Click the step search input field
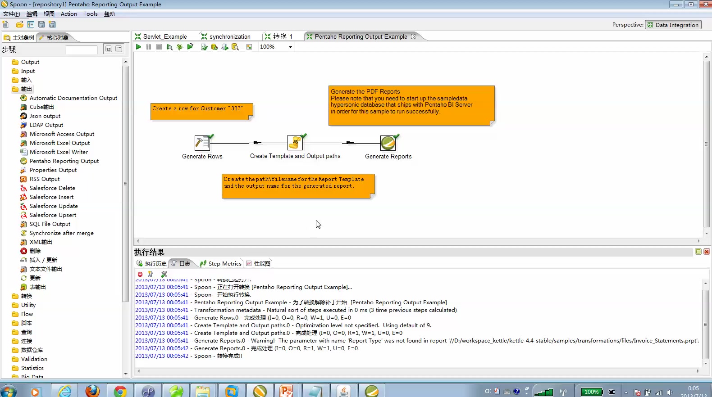Image resolution: width=712 pixels, height=397 pixels. pyautogui.click(x=82, y=50)
